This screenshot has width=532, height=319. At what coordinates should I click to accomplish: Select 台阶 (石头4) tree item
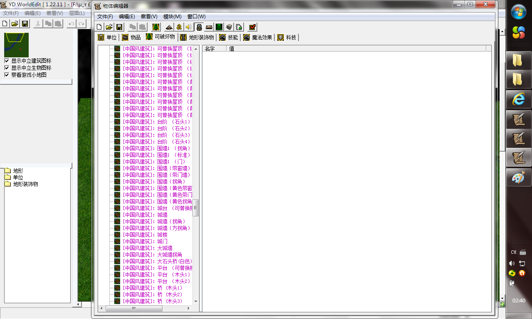coord(156,142)
